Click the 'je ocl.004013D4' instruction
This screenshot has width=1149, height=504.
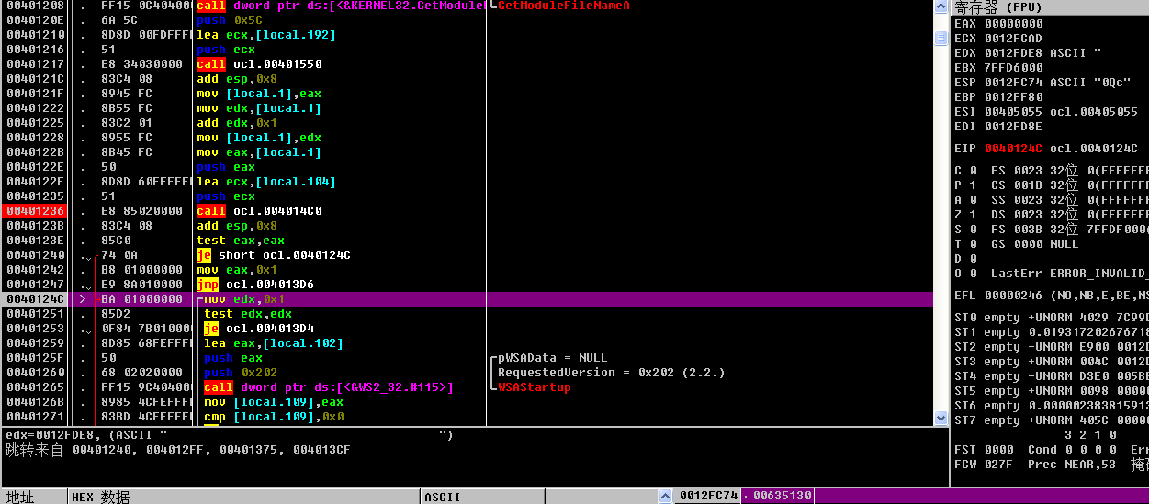pos(259,329)
